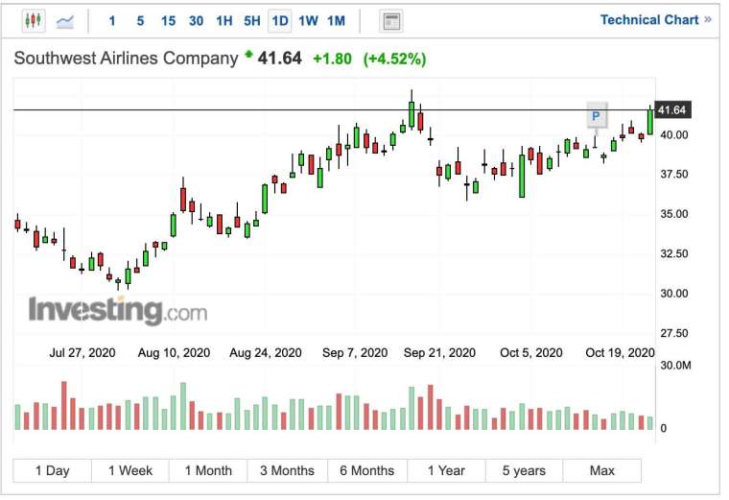Screen dimensions: 729x500
Task: Show the Max range
Action: click(x=602, y=470)
